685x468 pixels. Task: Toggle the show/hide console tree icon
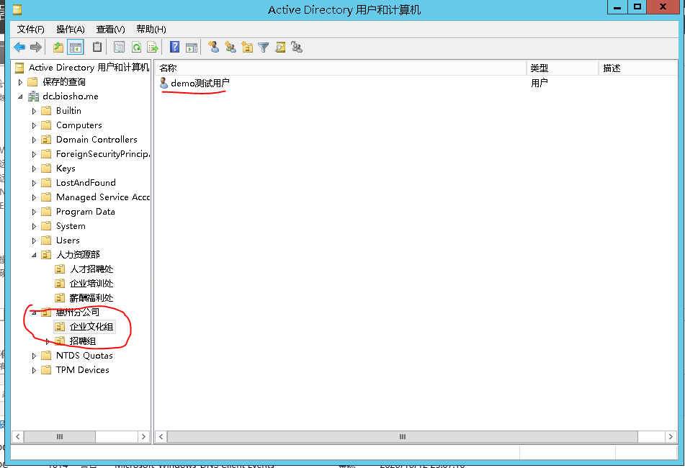pyautogui.click(x=76, y=48)
